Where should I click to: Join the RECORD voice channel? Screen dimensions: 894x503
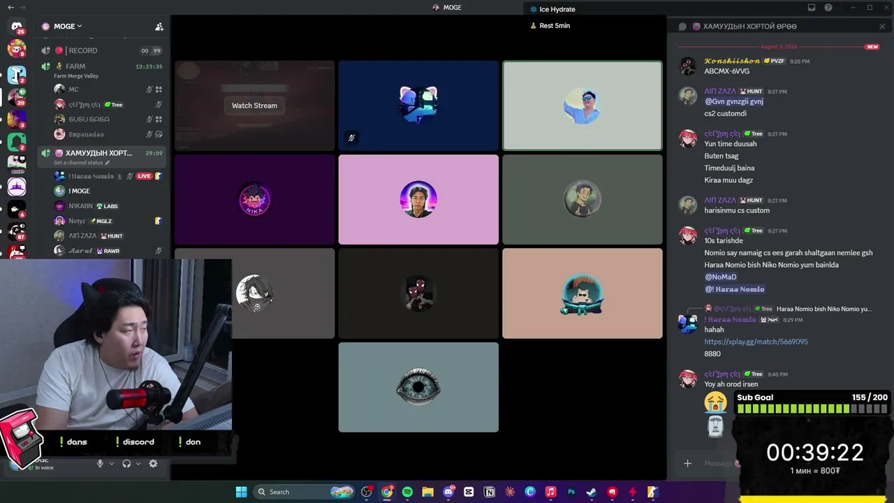click(x=103, y=50)
